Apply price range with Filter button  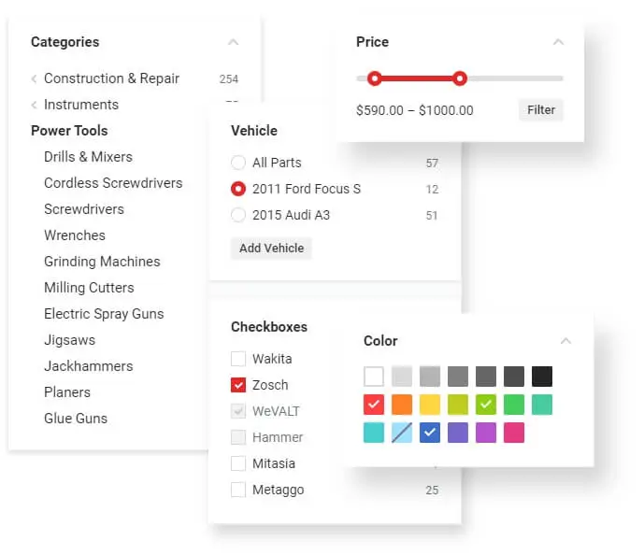tap(541, 110)
